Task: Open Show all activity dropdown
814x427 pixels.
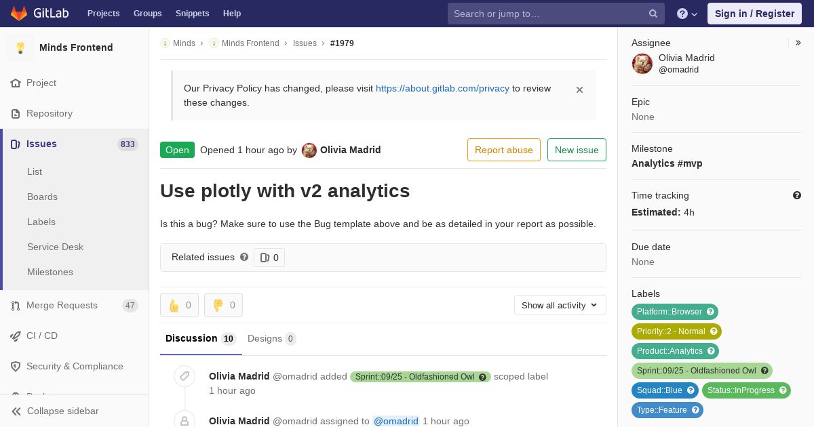Action: tap(560, 305)
